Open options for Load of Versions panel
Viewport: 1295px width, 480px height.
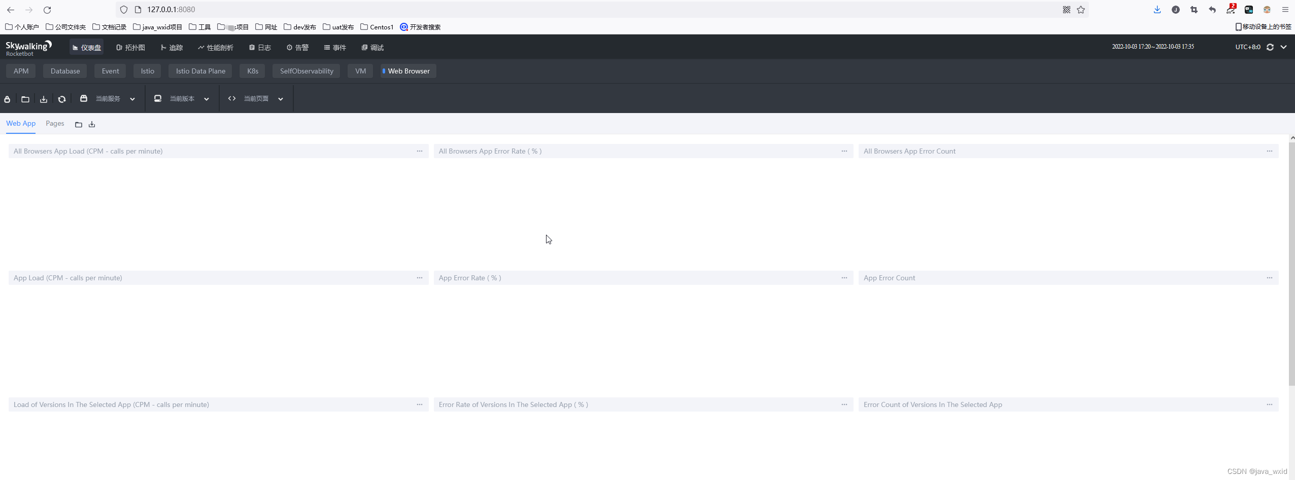[x=420, y=404]
